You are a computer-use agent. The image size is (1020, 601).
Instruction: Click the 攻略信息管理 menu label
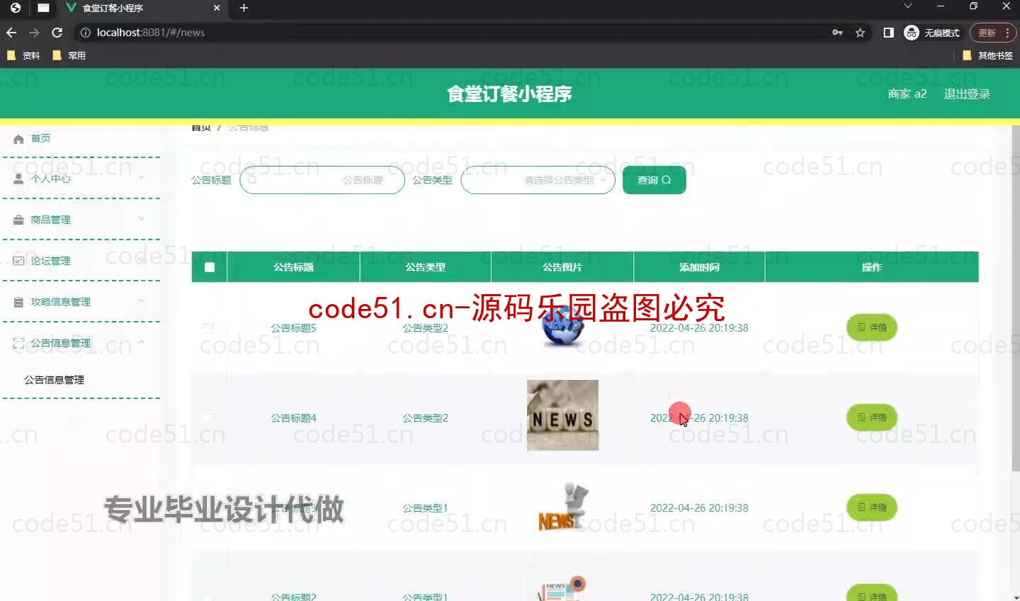click(60, 302)
